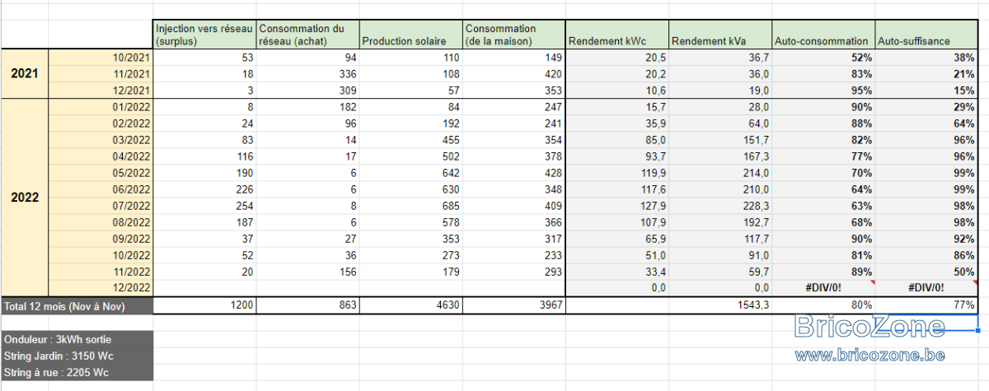
Task: Click the BricoZone logo text
Action: click(x=869, y=327)
